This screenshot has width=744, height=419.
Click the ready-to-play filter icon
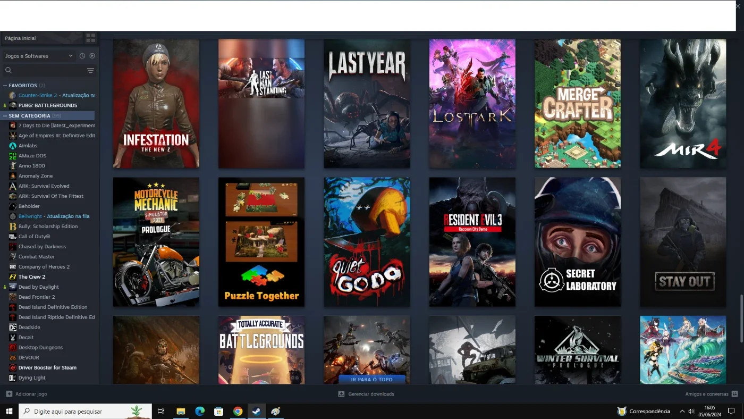tap(92, 56)
